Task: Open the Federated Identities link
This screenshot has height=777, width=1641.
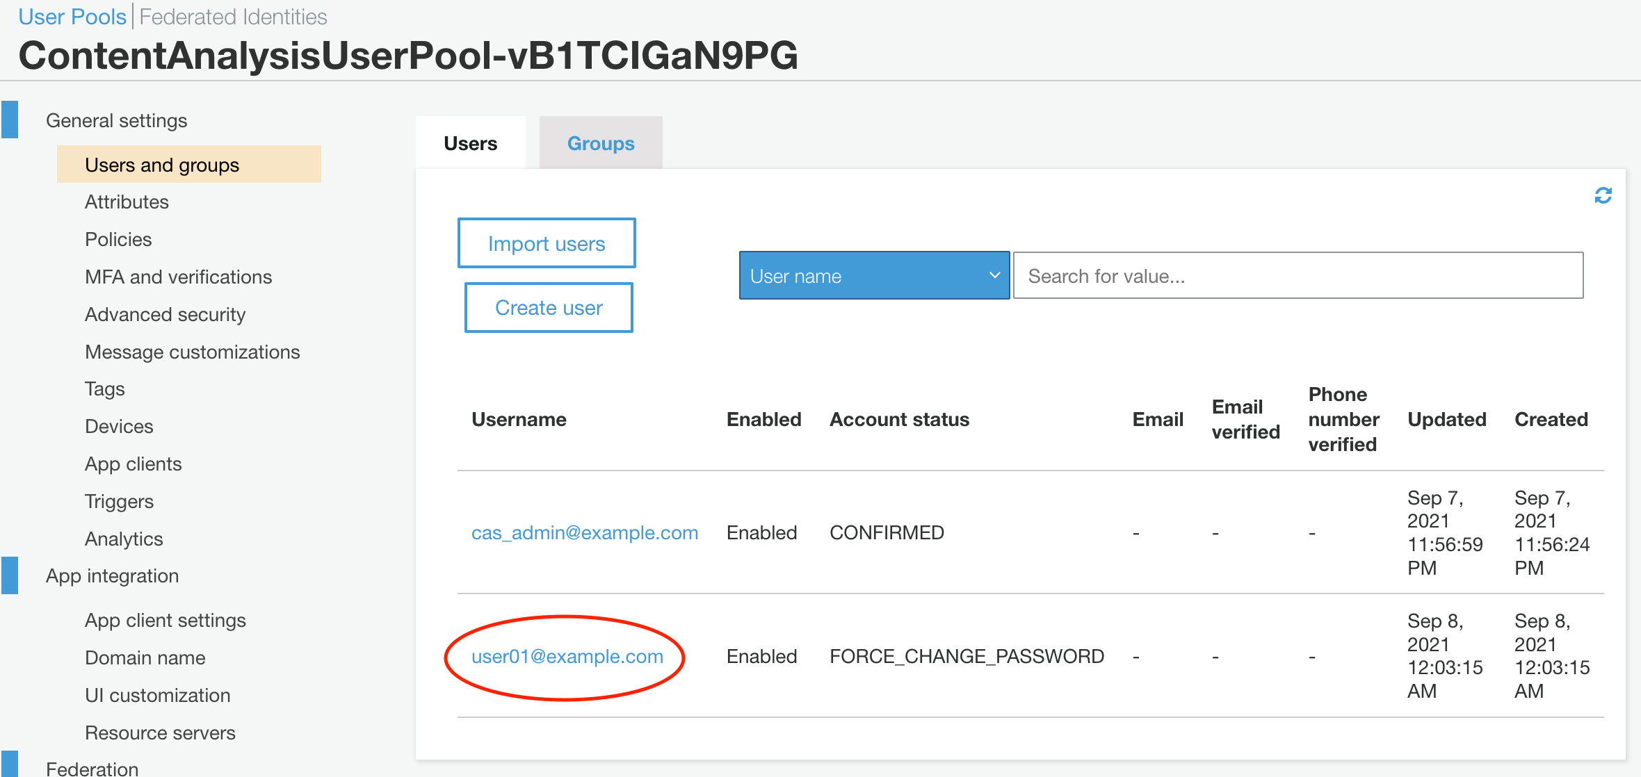Action: (x=233, y=17)
